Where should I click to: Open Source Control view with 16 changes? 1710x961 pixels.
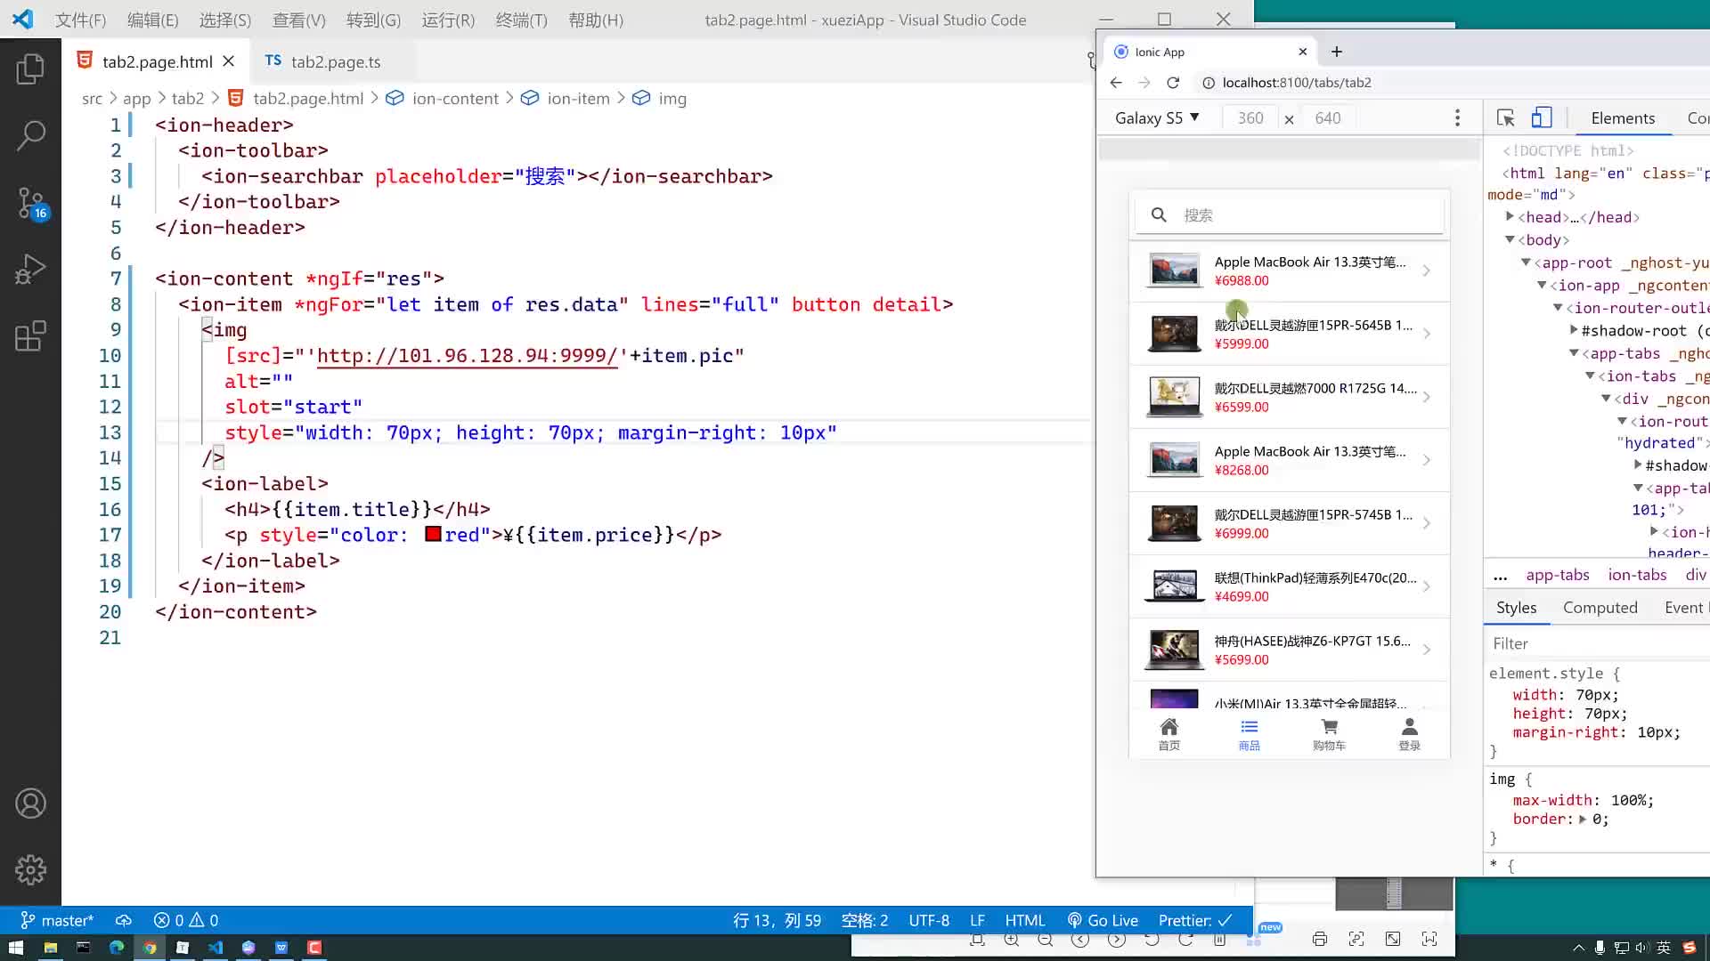[30, 203]
